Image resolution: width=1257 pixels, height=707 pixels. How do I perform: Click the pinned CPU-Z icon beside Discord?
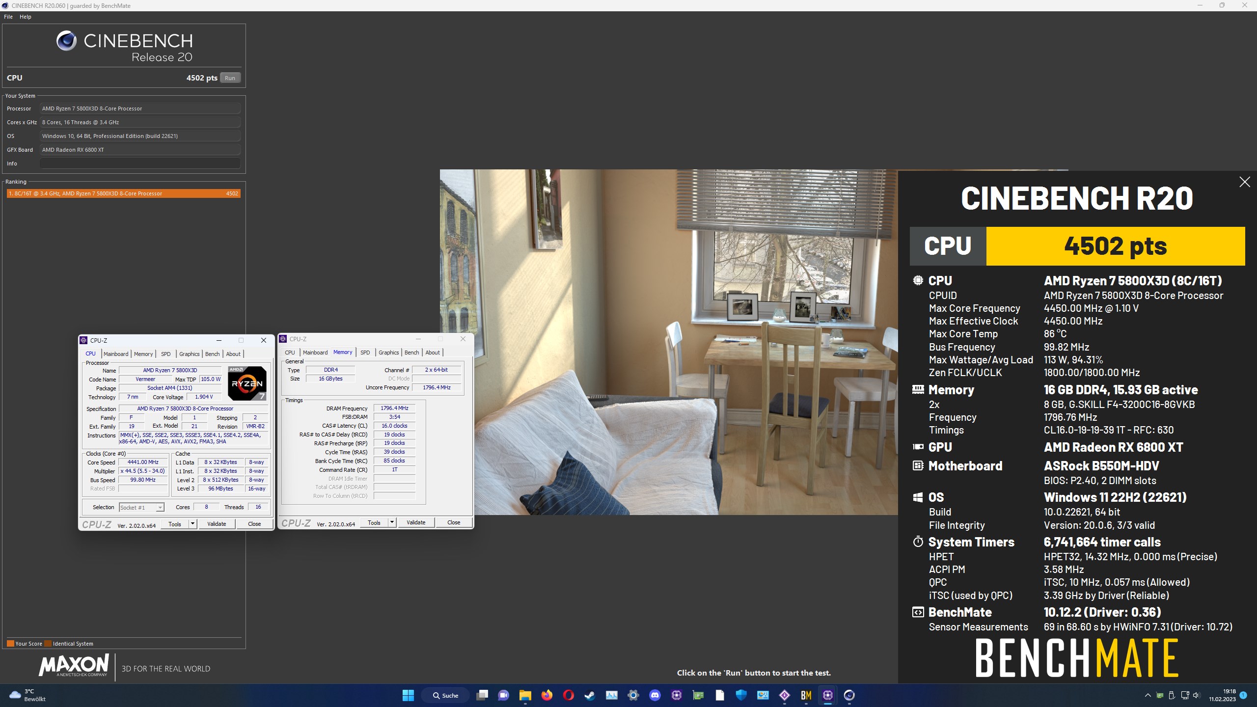point(677,695)
